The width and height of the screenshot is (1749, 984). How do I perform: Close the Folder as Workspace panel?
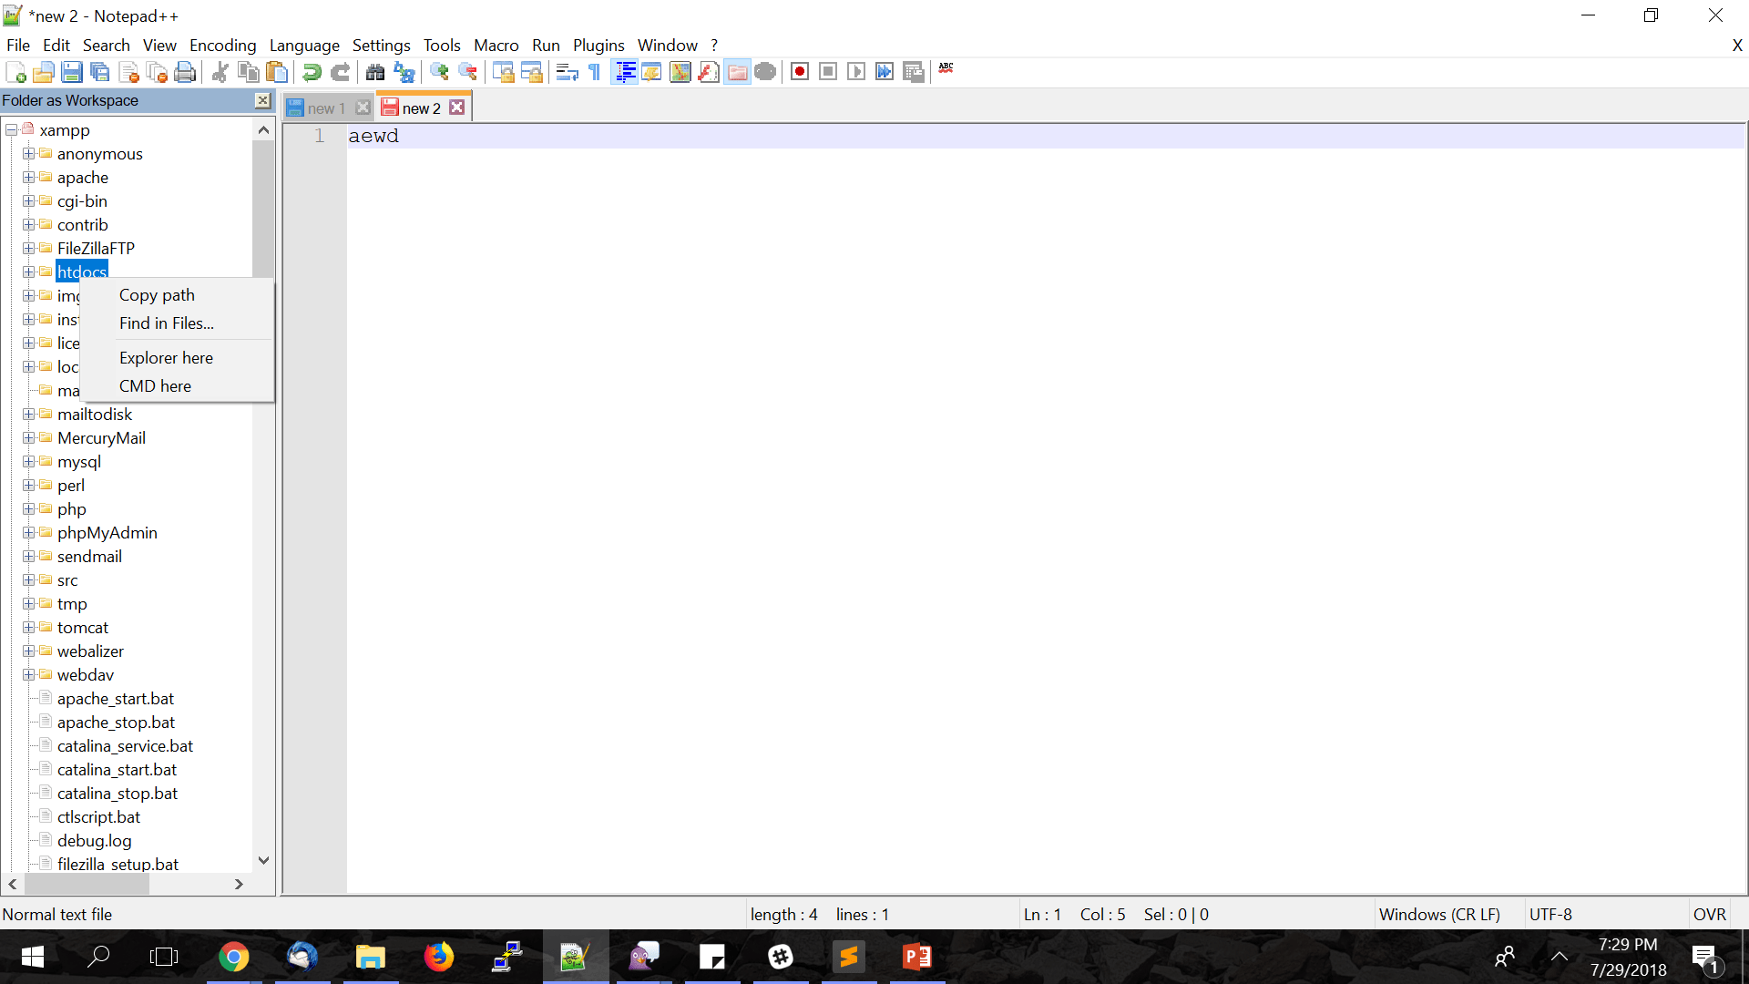tap(262, 100)
